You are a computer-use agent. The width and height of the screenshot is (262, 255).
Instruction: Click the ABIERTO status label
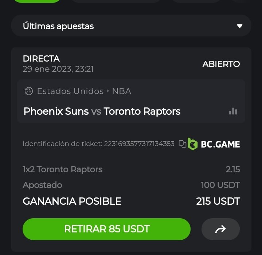pyautogui.click(x=221, y=64)
